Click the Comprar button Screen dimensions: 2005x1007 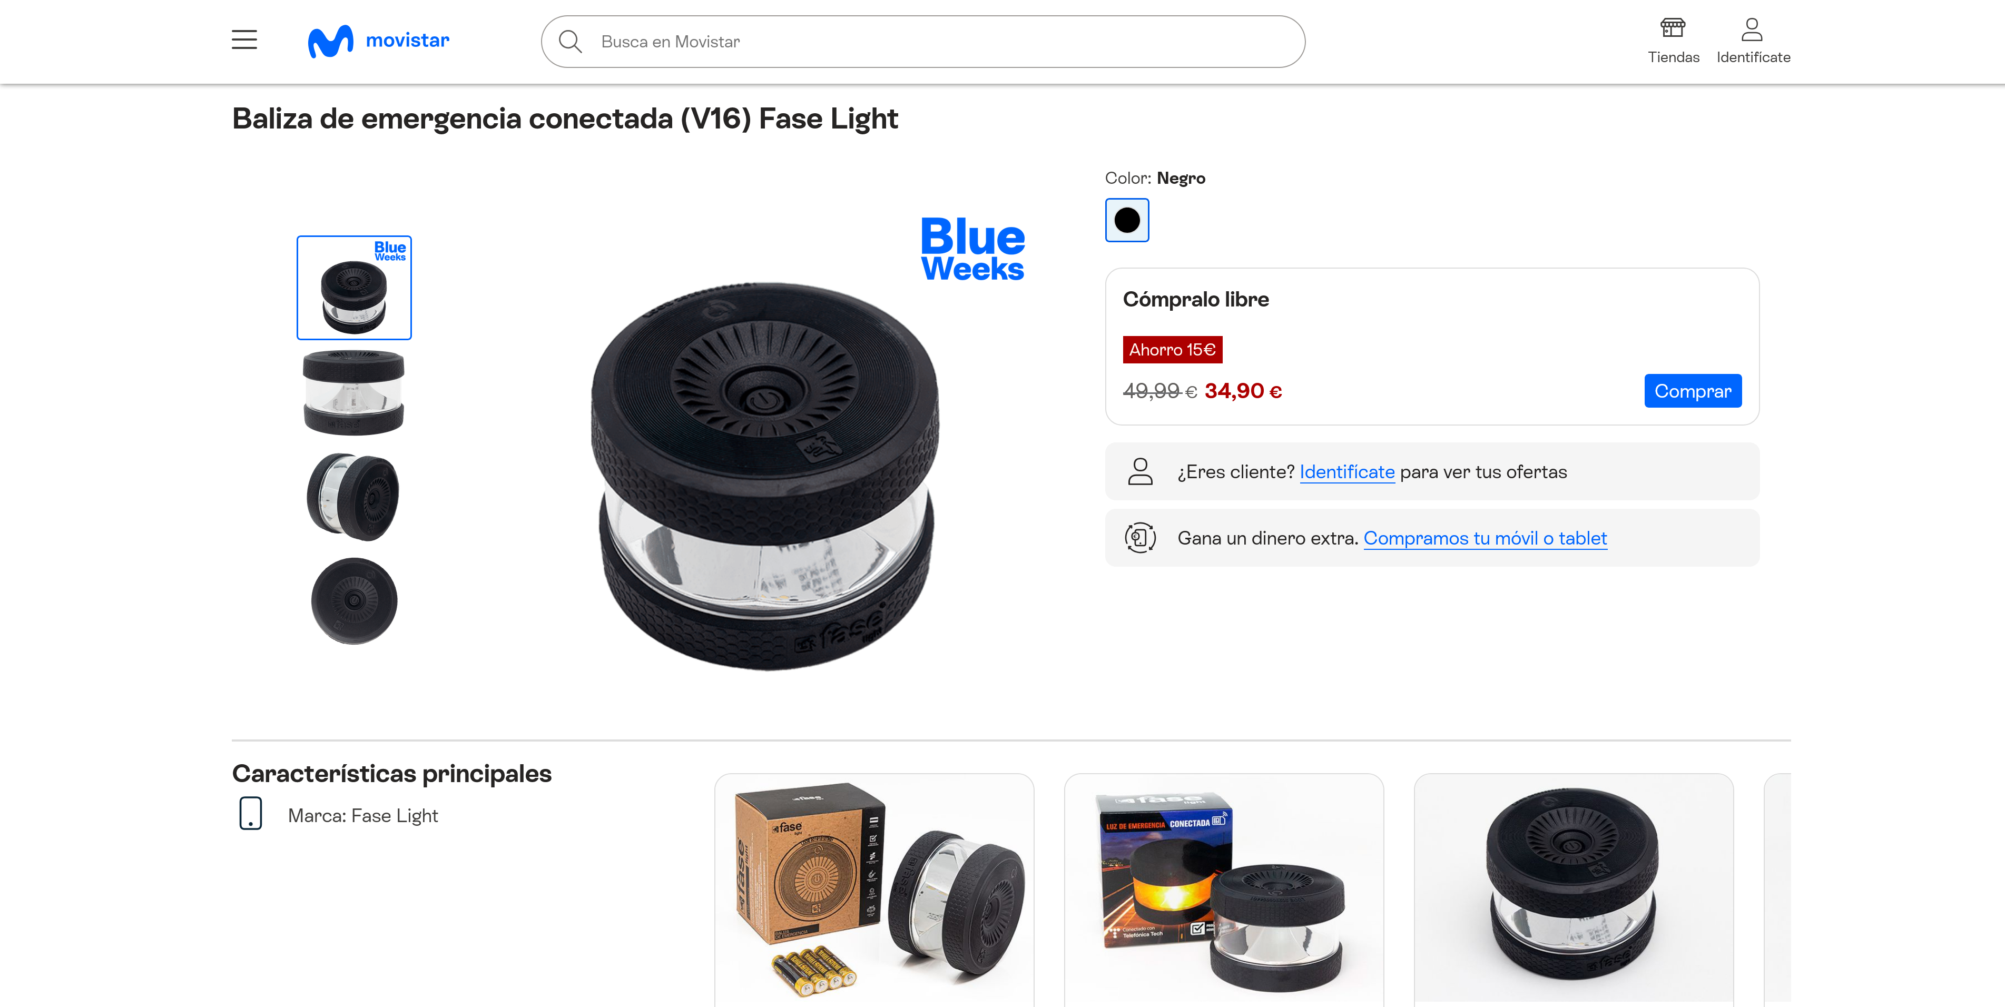1692,391
